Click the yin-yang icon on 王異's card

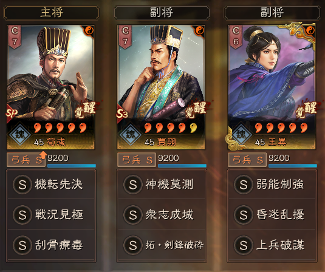pos(310,31)
